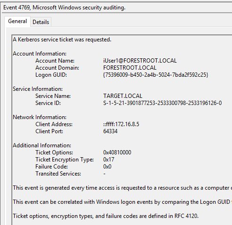Click the Transited Services dash value
Image resolution: width=232 pixels, height=225 pixels.
coord(104,174)
